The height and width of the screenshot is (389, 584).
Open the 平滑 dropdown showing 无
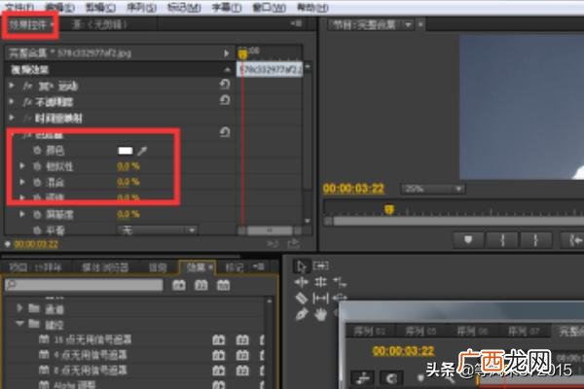157,230
